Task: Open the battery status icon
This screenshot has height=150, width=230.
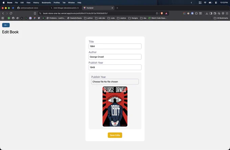Action: (210, 2)
